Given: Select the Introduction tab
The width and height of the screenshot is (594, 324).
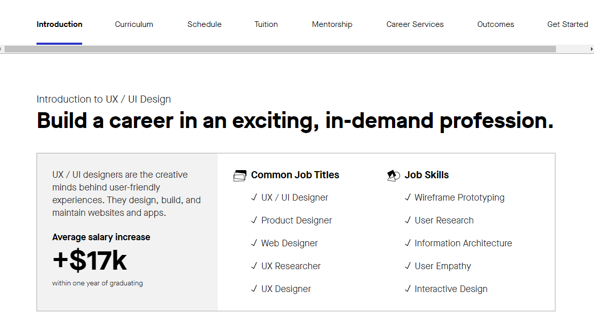Looking at the screenshot, I should click(59, 24).
